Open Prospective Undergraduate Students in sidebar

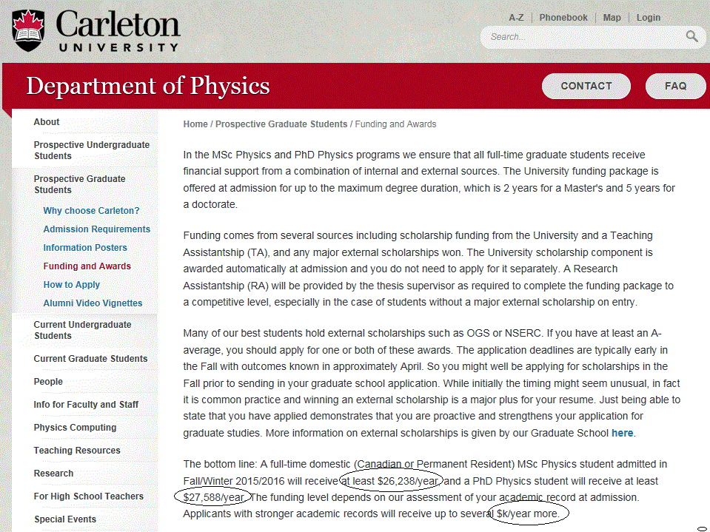point(92,150)
